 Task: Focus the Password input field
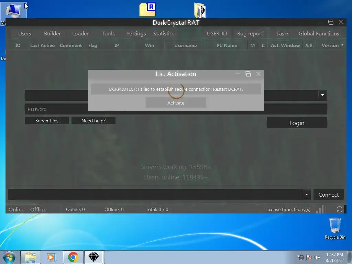[176, 109]
